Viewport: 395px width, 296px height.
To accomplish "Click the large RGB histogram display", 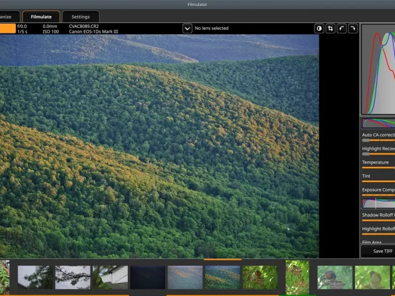I will tap(379, 70).
